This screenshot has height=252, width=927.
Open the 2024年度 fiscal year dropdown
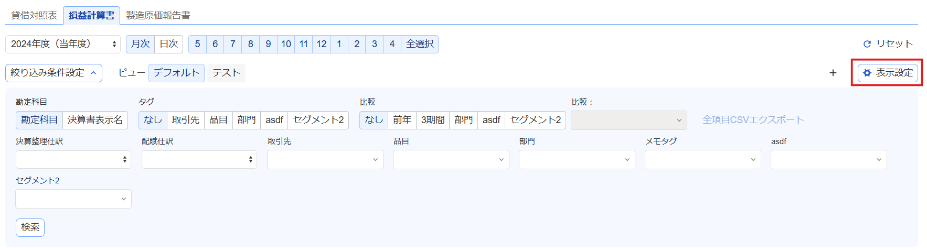pyautogui.click(x=63, y=44)
